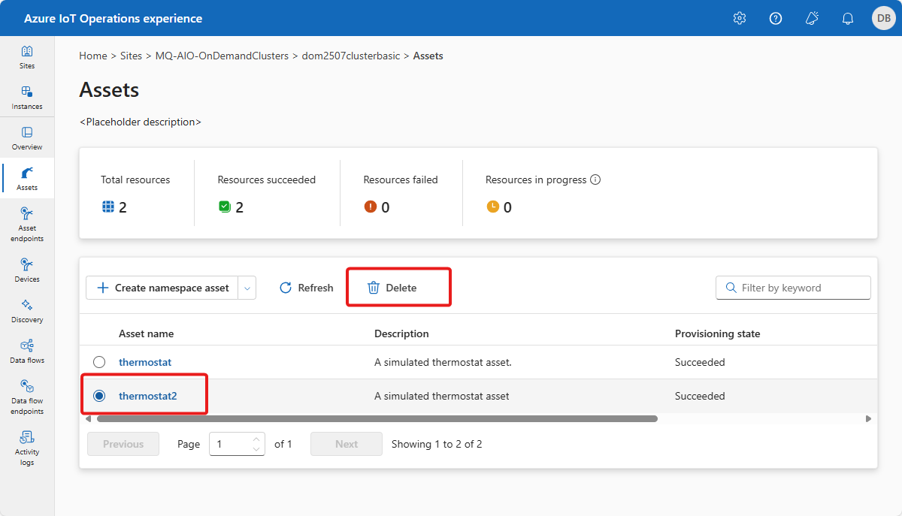This screenshot has height=516, width=902.
Task: Click the 'A simulated thermostat asset.' description
Action: point(443,362)
